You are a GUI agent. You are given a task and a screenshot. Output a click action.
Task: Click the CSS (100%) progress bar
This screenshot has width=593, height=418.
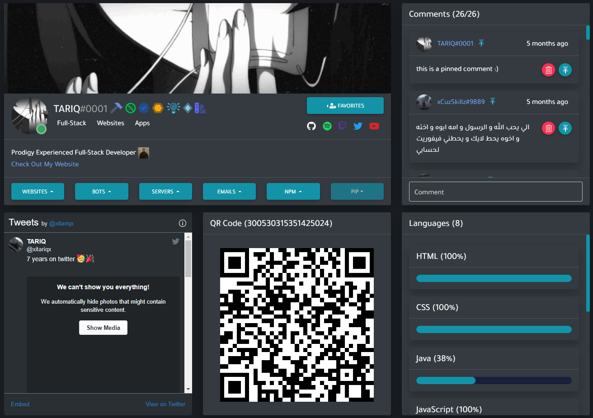click(494, 329)
